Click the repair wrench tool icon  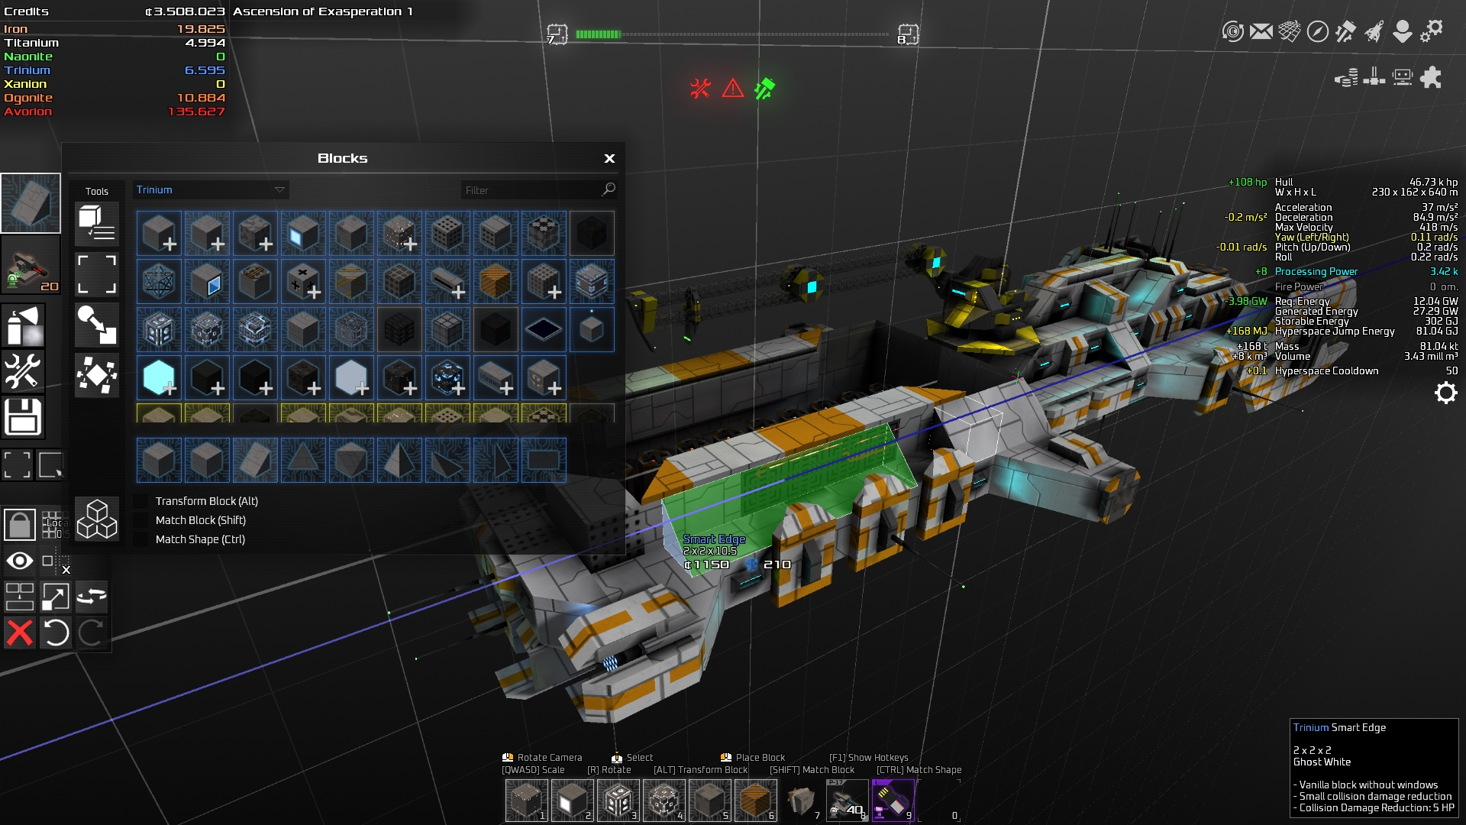[23, 372]
